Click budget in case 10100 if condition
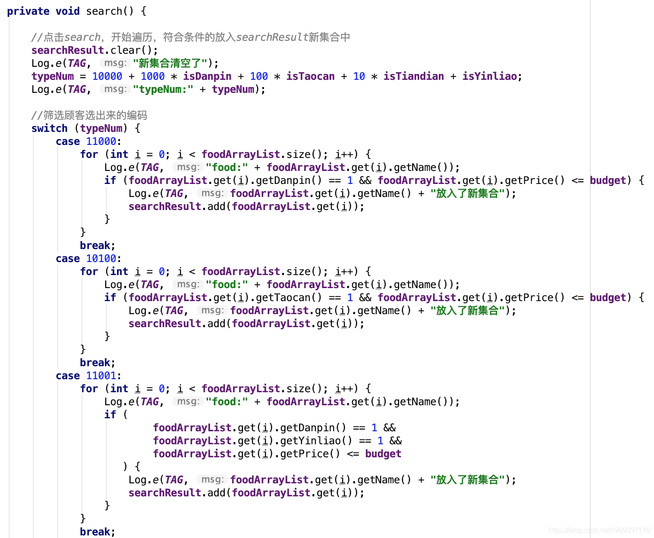This screenshot has width=654, height=538. tap(608, 298)
